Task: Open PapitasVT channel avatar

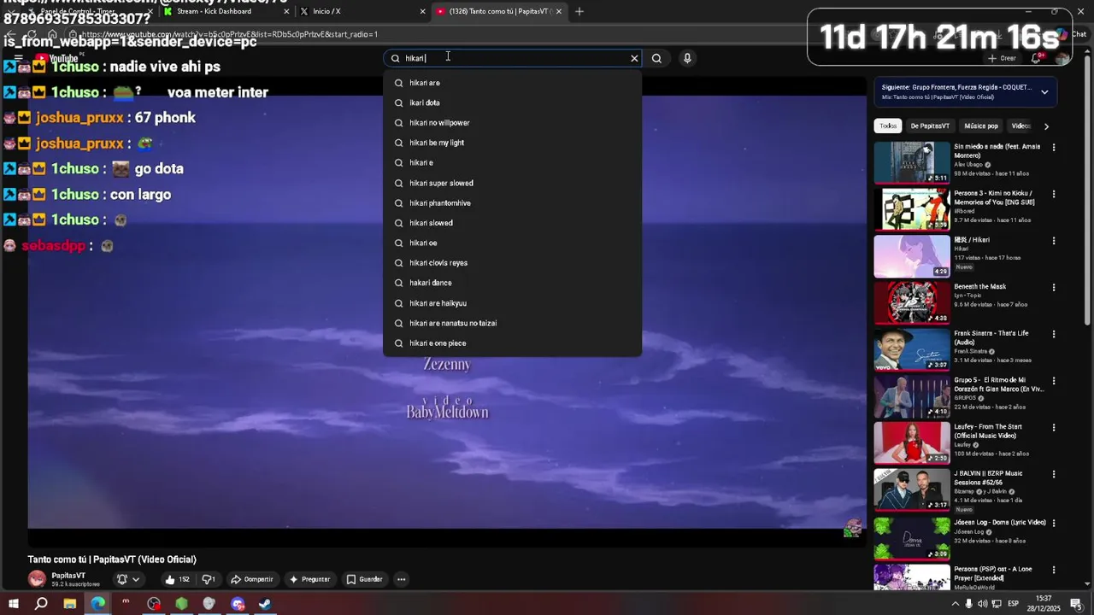Action: point(37,579)
